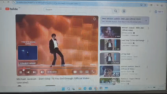
Task: Click the search magnifier button
Action: point(116,11)
